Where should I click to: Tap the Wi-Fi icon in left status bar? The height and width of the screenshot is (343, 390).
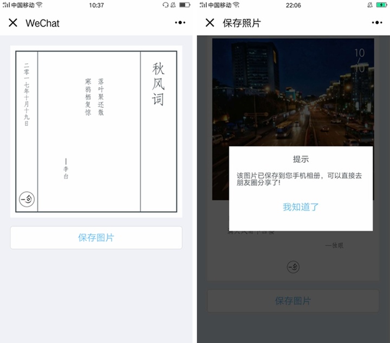pyautogui.click(x=40, y=5)
